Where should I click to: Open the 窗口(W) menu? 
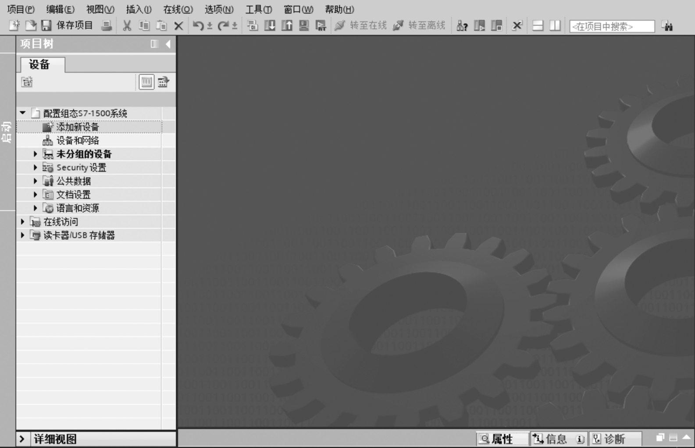click(x=299, y=9)
